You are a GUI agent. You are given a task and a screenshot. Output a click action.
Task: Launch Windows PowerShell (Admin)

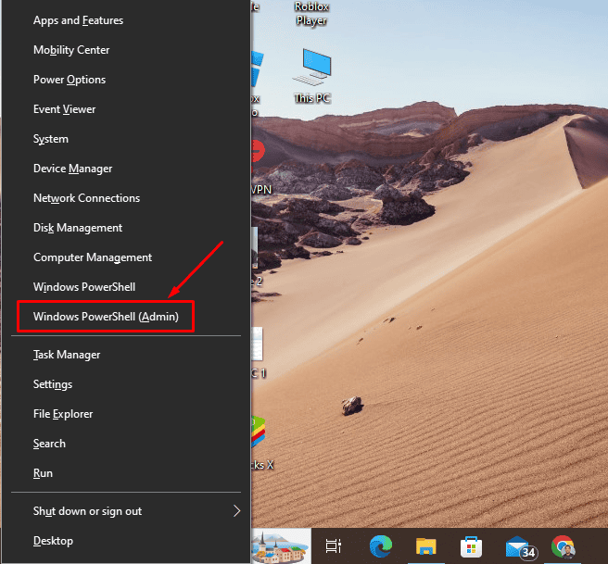[x=126, y=317]
